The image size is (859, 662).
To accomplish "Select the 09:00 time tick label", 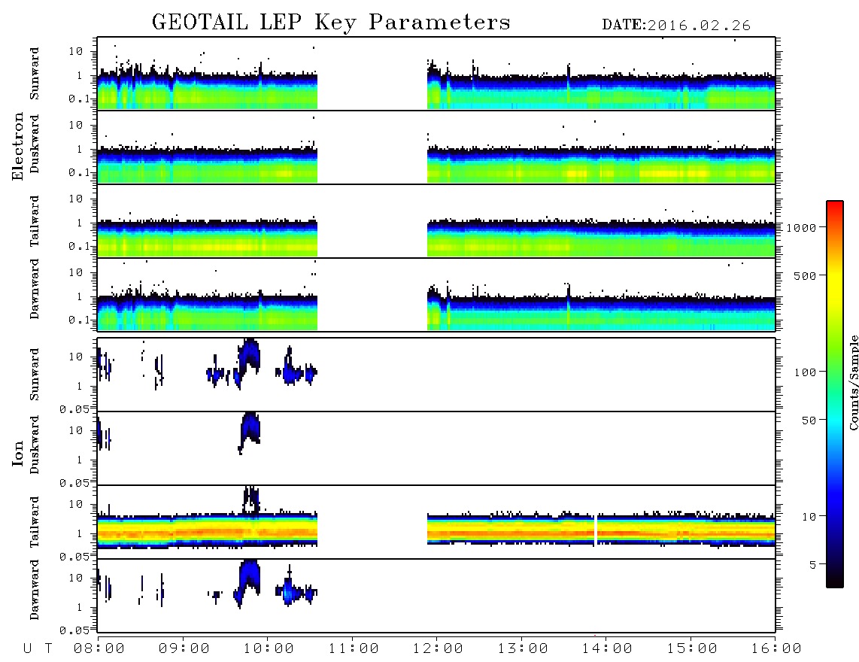I will (184, 648).
